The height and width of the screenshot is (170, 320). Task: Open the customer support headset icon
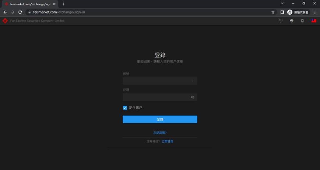point(292,21)
